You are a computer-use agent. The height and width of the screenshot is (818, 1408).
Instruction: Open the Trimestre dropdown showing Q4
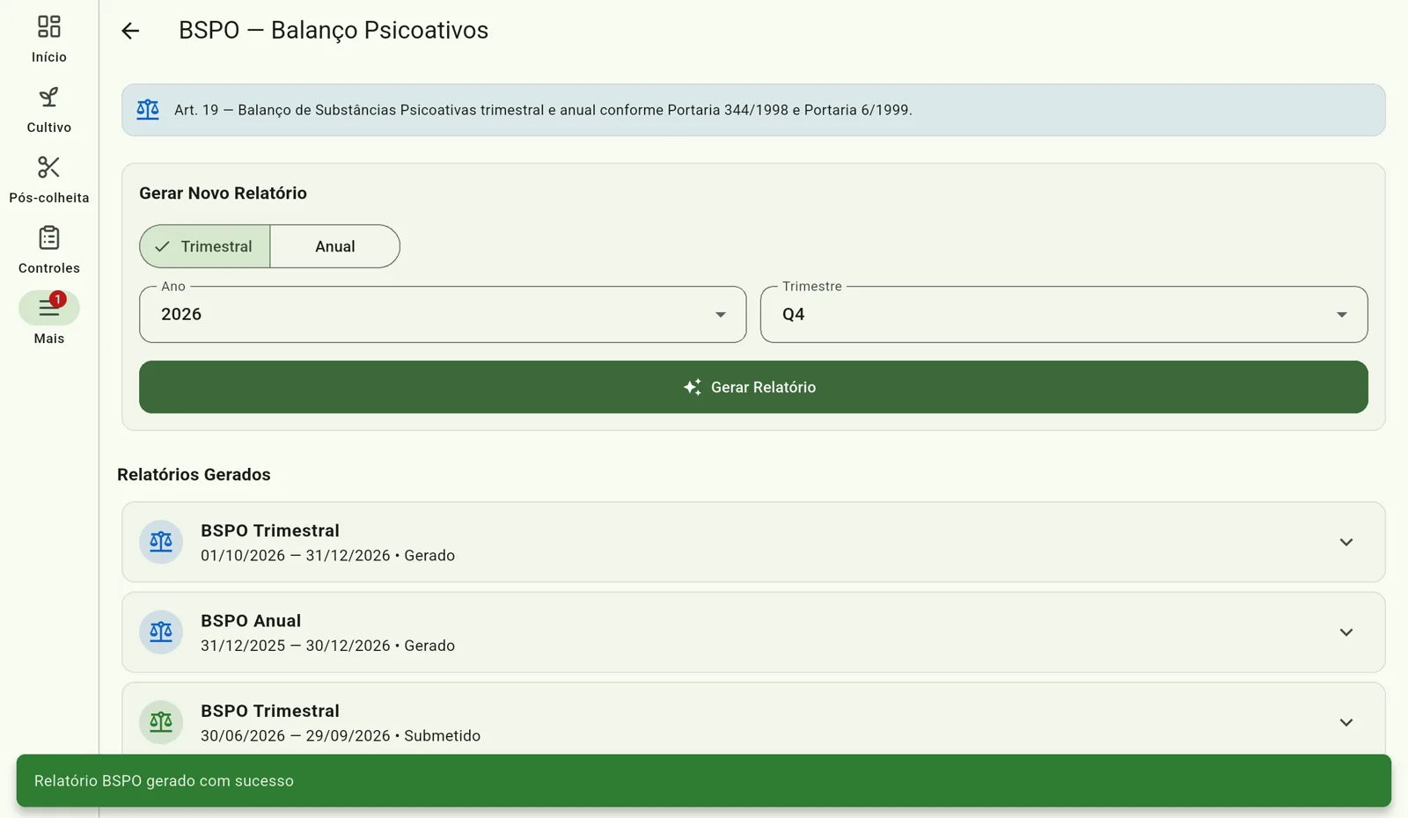pyautogui.click(x=1064, y=314)
